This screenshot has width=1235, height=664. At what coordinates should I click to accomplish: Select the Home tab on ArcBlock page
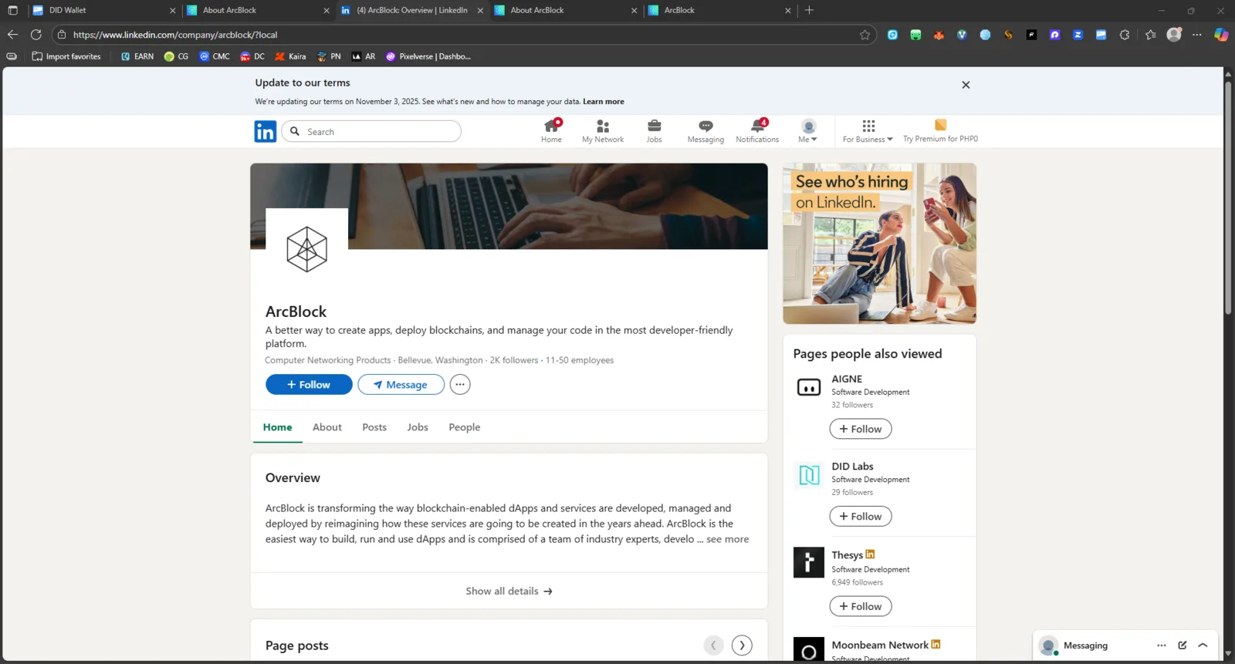[278, 427]
